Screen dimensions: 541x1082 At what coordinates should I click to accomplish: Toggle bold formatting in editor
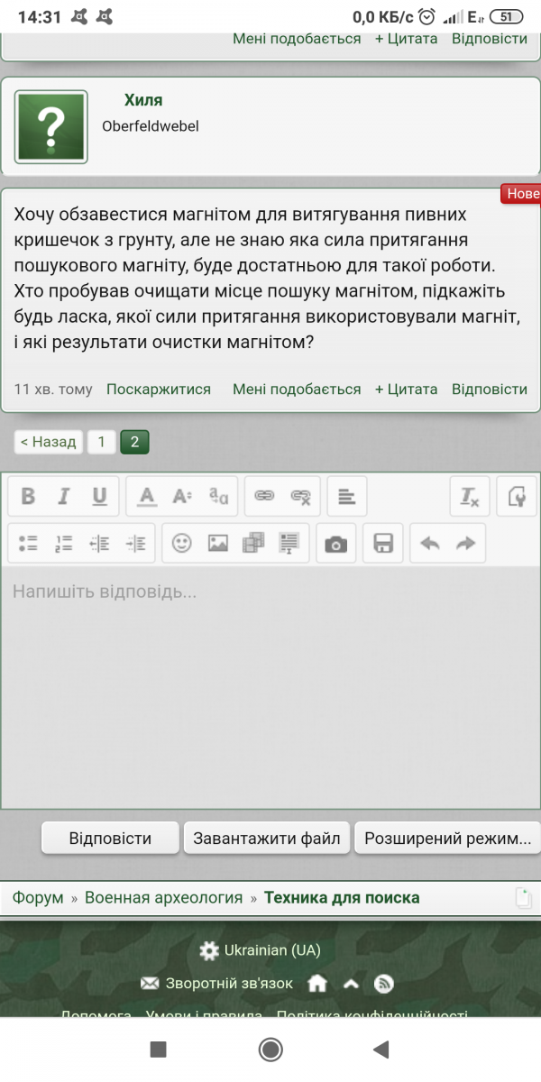28,497
